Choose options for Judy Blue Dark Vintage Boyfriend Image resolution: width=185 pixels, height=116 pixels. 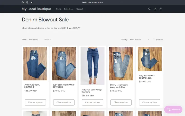(92, 102)
